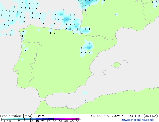The image size is (159, 122).
Task: Click the Ibiza island outline
Action: (x=104, y=72)
